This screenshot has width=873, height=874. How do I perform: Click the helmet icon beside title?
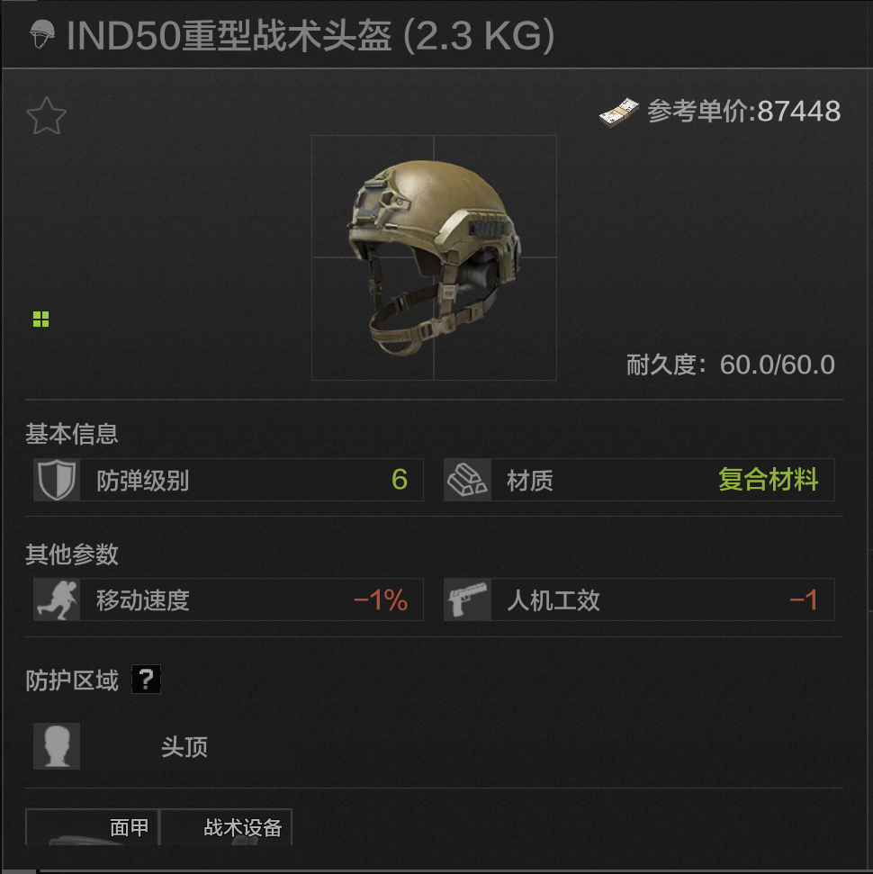(x=41, y=34)
